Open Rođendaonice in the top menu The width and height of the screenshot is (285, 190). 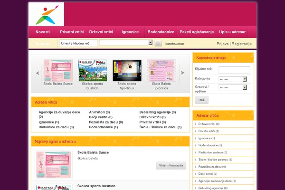[x=161, y=32]
